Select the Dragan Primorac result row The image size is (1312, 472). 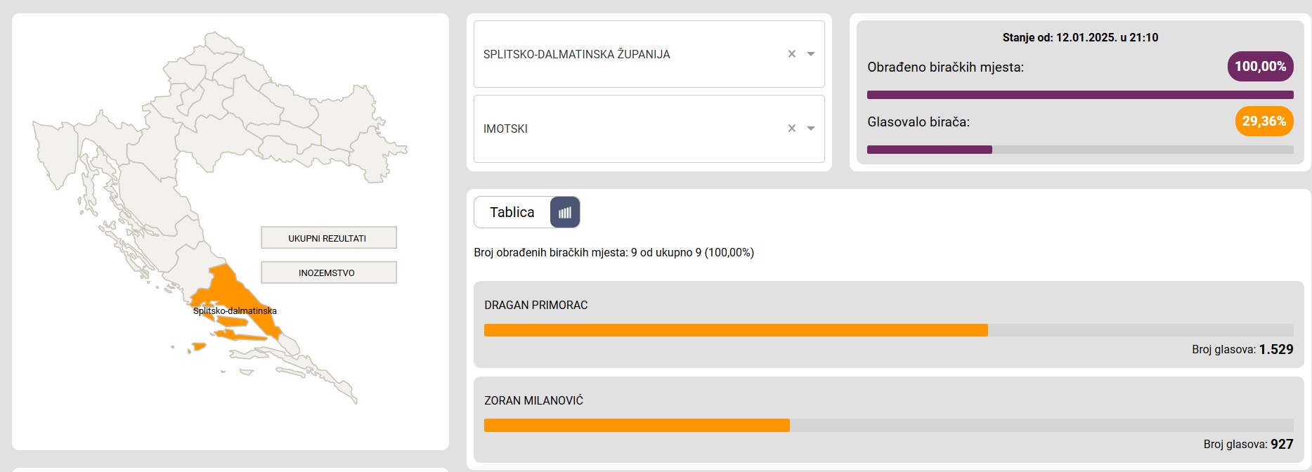[x=889, y=324]
